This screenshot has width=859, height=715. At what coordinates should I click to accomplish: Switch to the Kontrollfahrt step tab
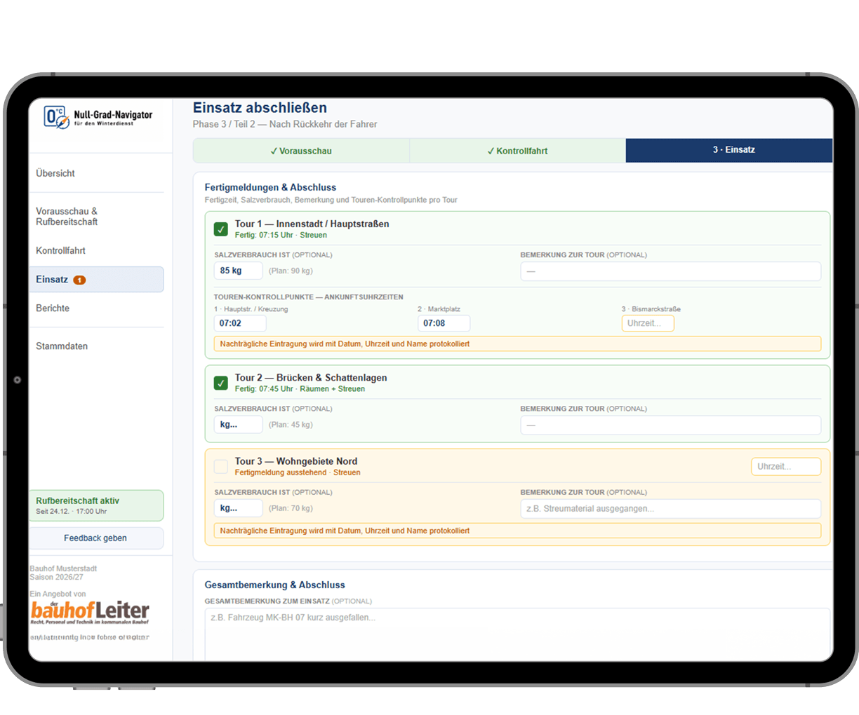pos(517,151)
